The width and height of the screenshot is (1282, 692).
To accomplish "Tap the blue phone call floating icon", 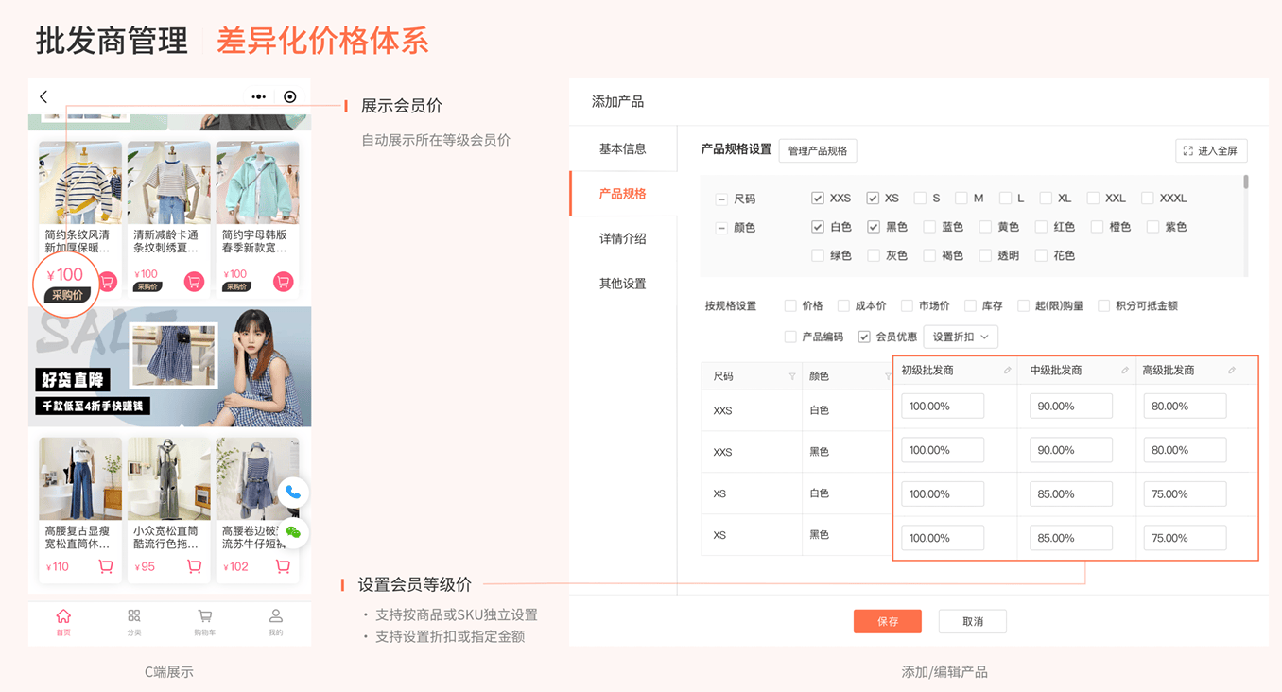I will pyautogui.click(x=293, y=493).
